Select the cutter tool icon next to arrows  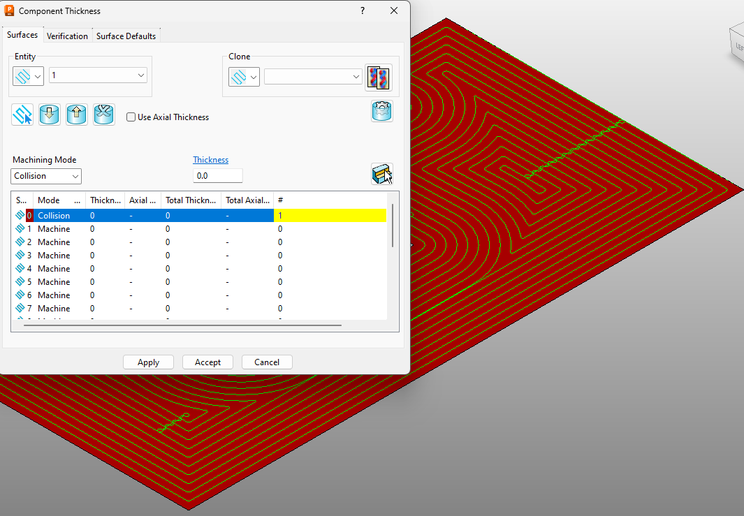tap(103, 114)
